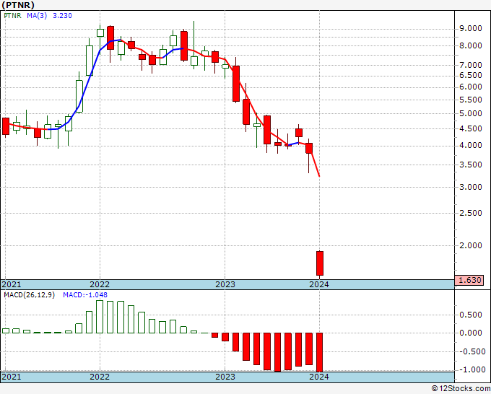Viewport: 491px width, 394px height.
Task: Click the 8.000 price axis label
Action: coord(470,45)
